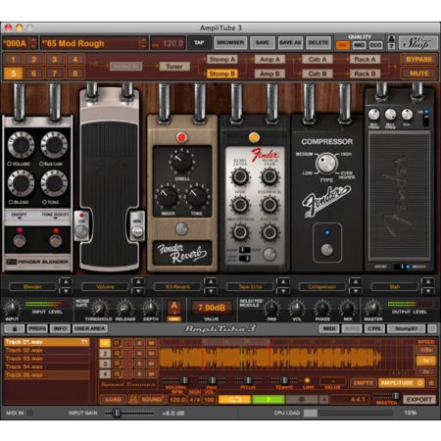Screen dimensions: 441x441
Task: Click the EXPORT button
Action: point(419,400)
